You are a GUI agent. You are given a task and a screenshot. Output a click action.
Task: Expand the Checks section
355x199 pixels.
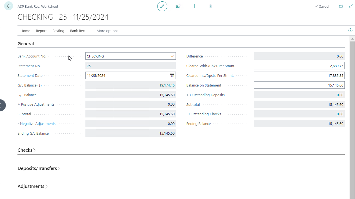(27, 150)
